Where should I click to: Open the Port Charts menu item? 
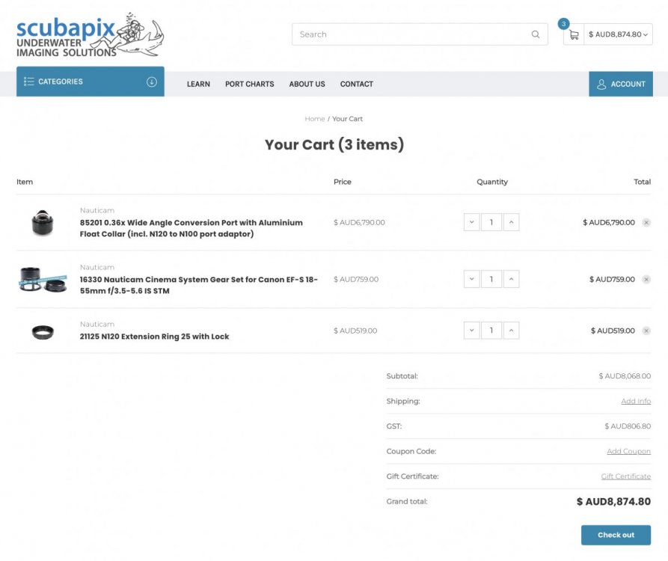(x=250, y=85)
